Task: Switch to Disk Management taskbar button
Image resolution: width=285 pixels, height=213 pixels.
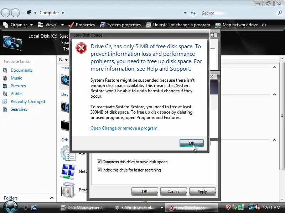Action: tap(82, 208)
